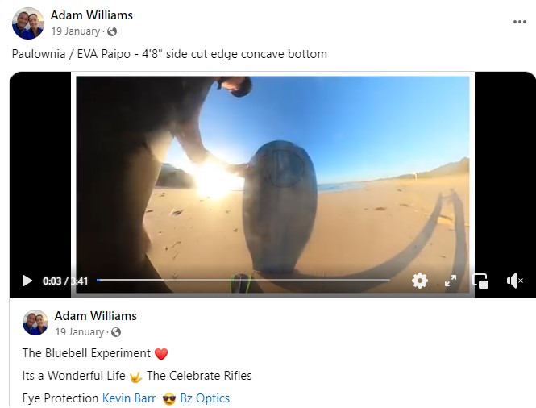Click the video progress bar
The height and width of the screenshot is (408, 536).
coord(243,281)
